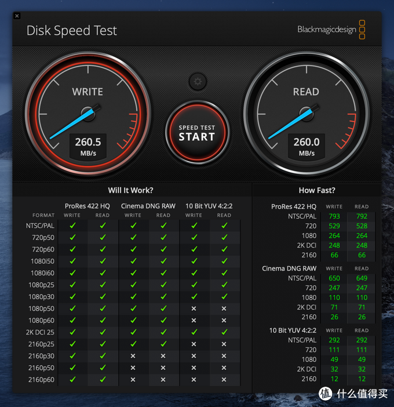394x407 pixels.
Task: Click 10 Bit YUV 2160 write value 12
Action: [x=334, y=379]
